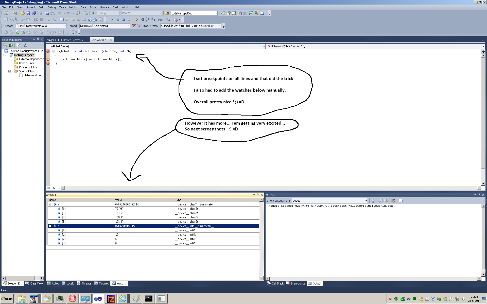Click the Open File folder icon
This screenshot has height=304, width=487.
click(23, 13)
